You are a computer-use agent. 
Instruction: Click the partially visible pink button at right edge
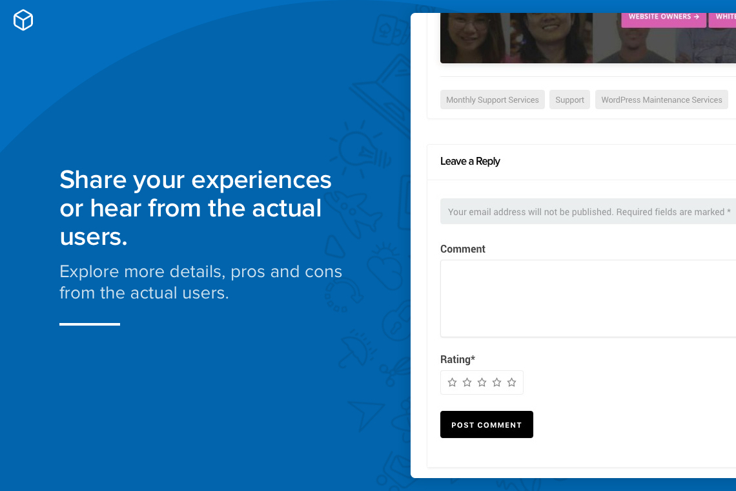pos(724,17)
